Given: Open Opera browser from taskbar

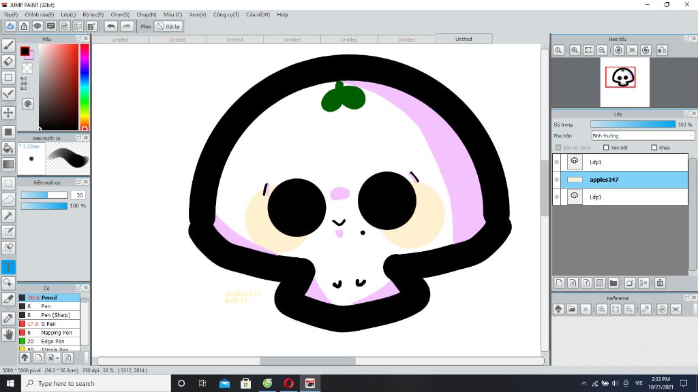Looking at the screenshot, I should coord(288,383).
